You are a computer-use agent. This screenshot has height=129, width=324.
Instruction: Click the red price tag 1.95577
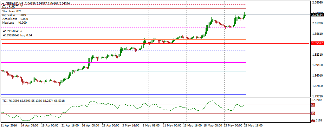(317, 44)
